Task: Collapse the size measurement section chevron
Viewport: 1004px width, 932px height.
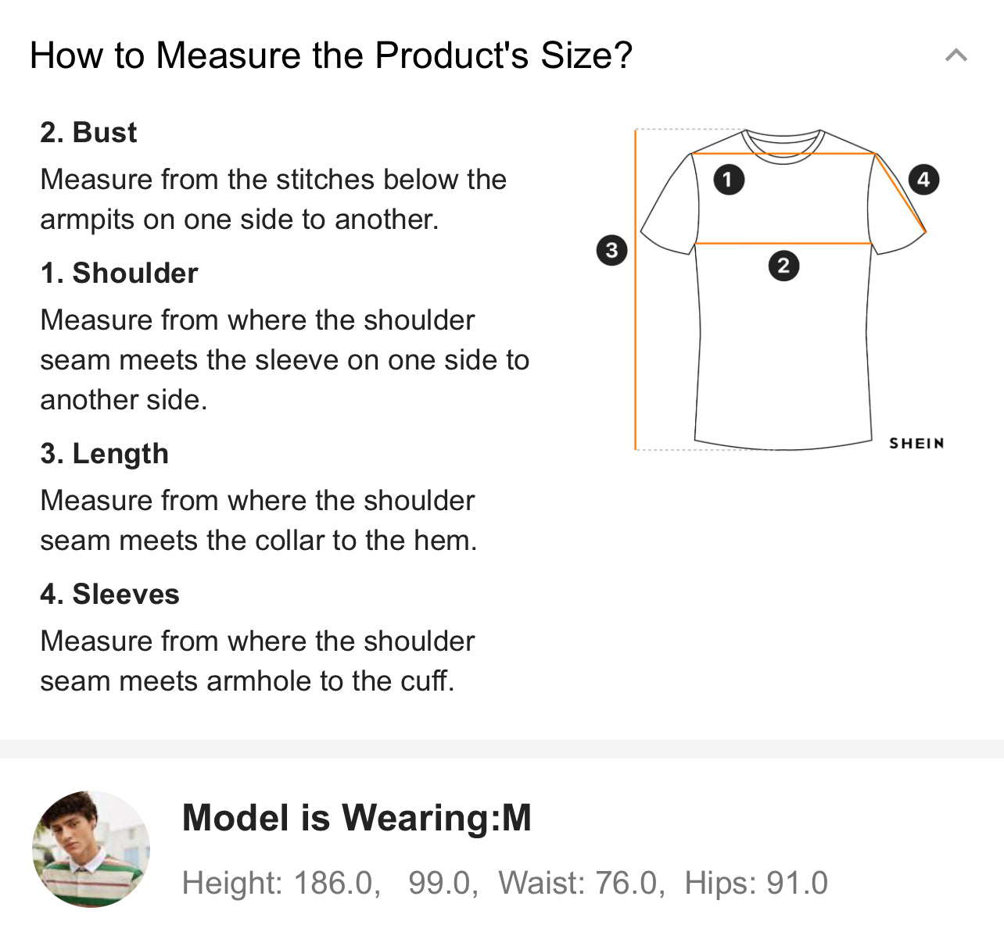Action: pyautogui.click(x=956, y=55)
